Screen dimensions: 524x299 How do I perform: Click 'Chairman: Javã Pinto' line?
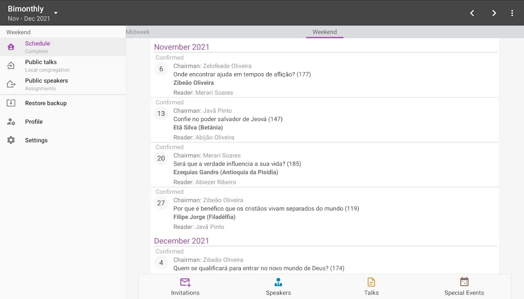(203, 111)
